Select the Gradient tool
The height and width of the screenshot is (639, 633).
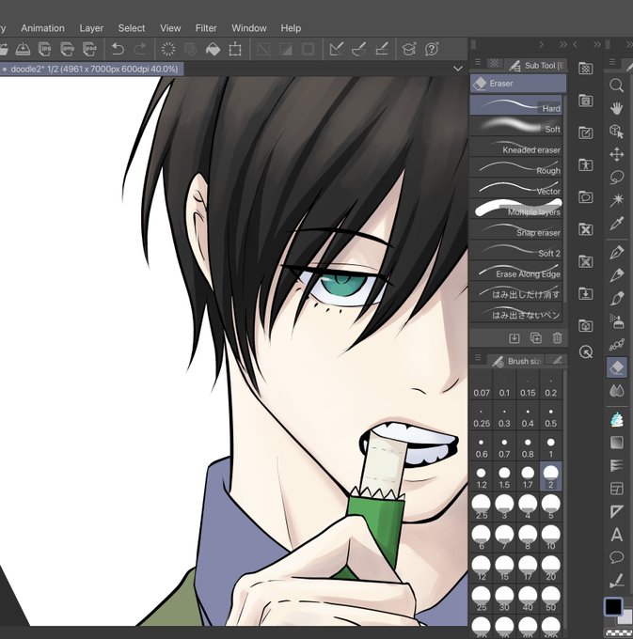[617, 443]
